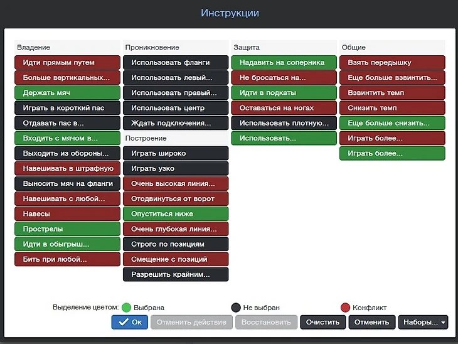Viewport: 458px width, 344px height.
Task: Click the 'Конфликт' legend label
Action: [370, 308]
